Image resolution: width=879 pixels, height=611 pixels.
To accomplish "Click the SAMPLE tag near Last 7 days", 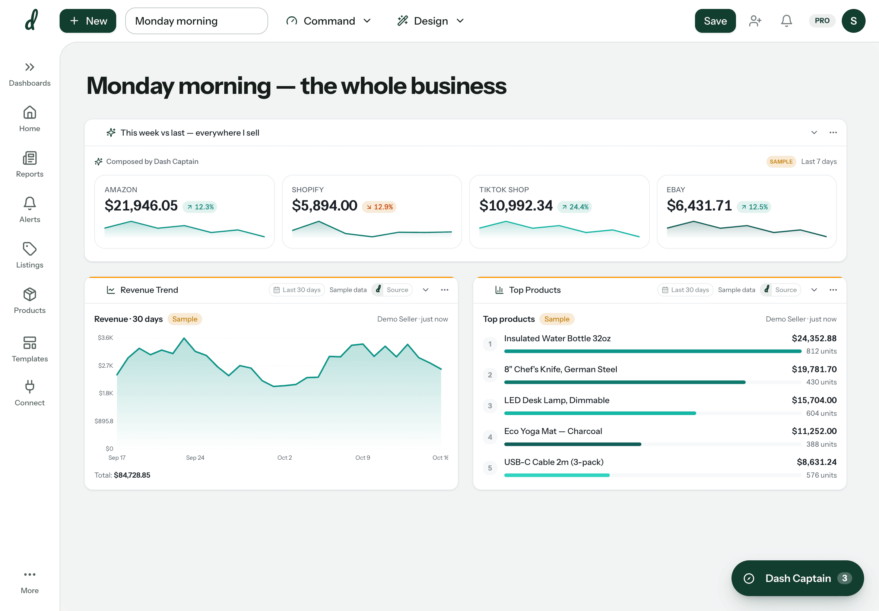I will tap(781, 162).
